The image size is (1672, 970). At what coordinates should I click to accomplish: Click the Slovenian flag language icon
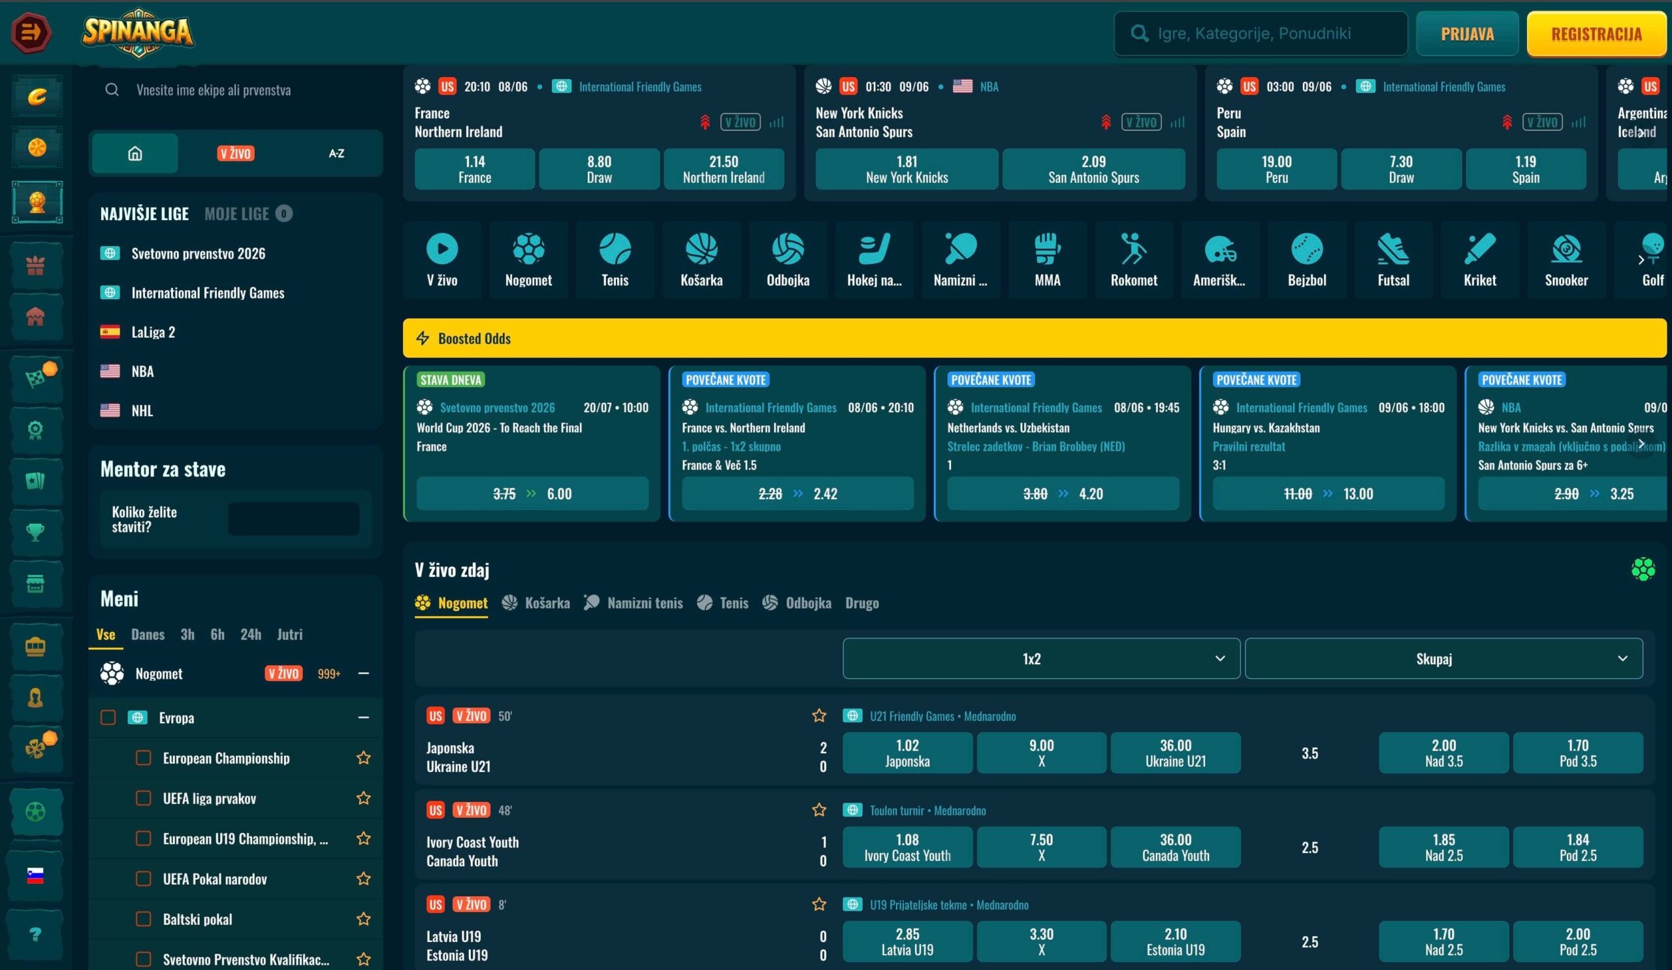(36, 876)
